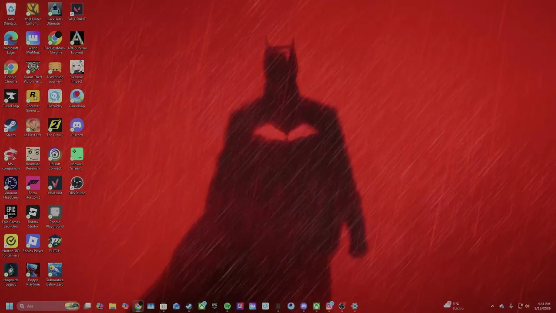Launch Genshin Impact desktop icon
The image size is (556, 313).
coord(77,72)
